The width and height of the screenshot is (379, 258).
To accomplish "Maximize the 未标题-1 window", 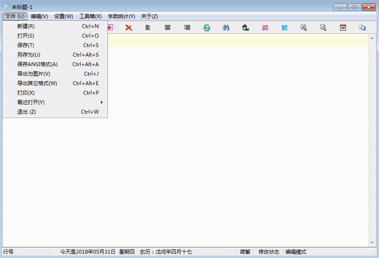I will [x=355, y=7].
